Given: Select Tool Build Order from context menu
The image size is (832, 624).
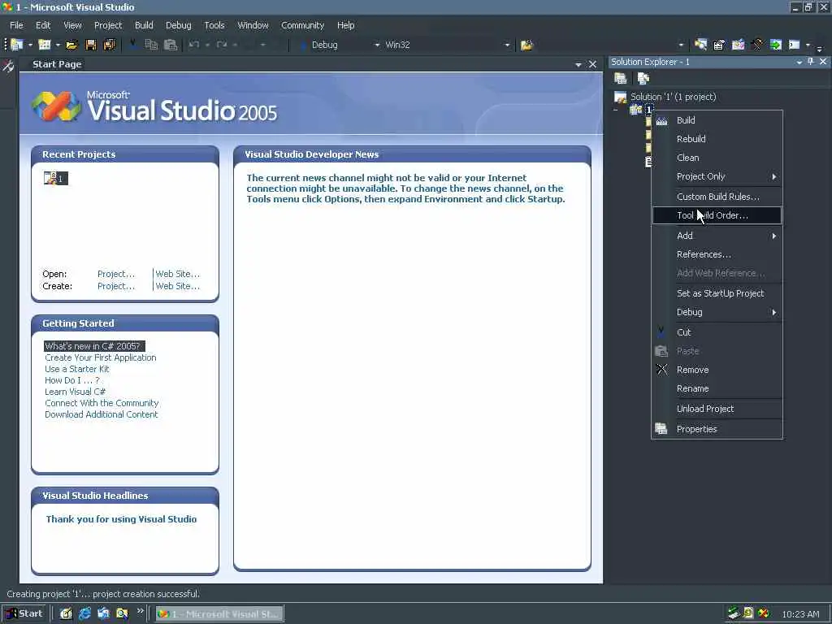Looking at the screenshot, I should coord(717,215).
